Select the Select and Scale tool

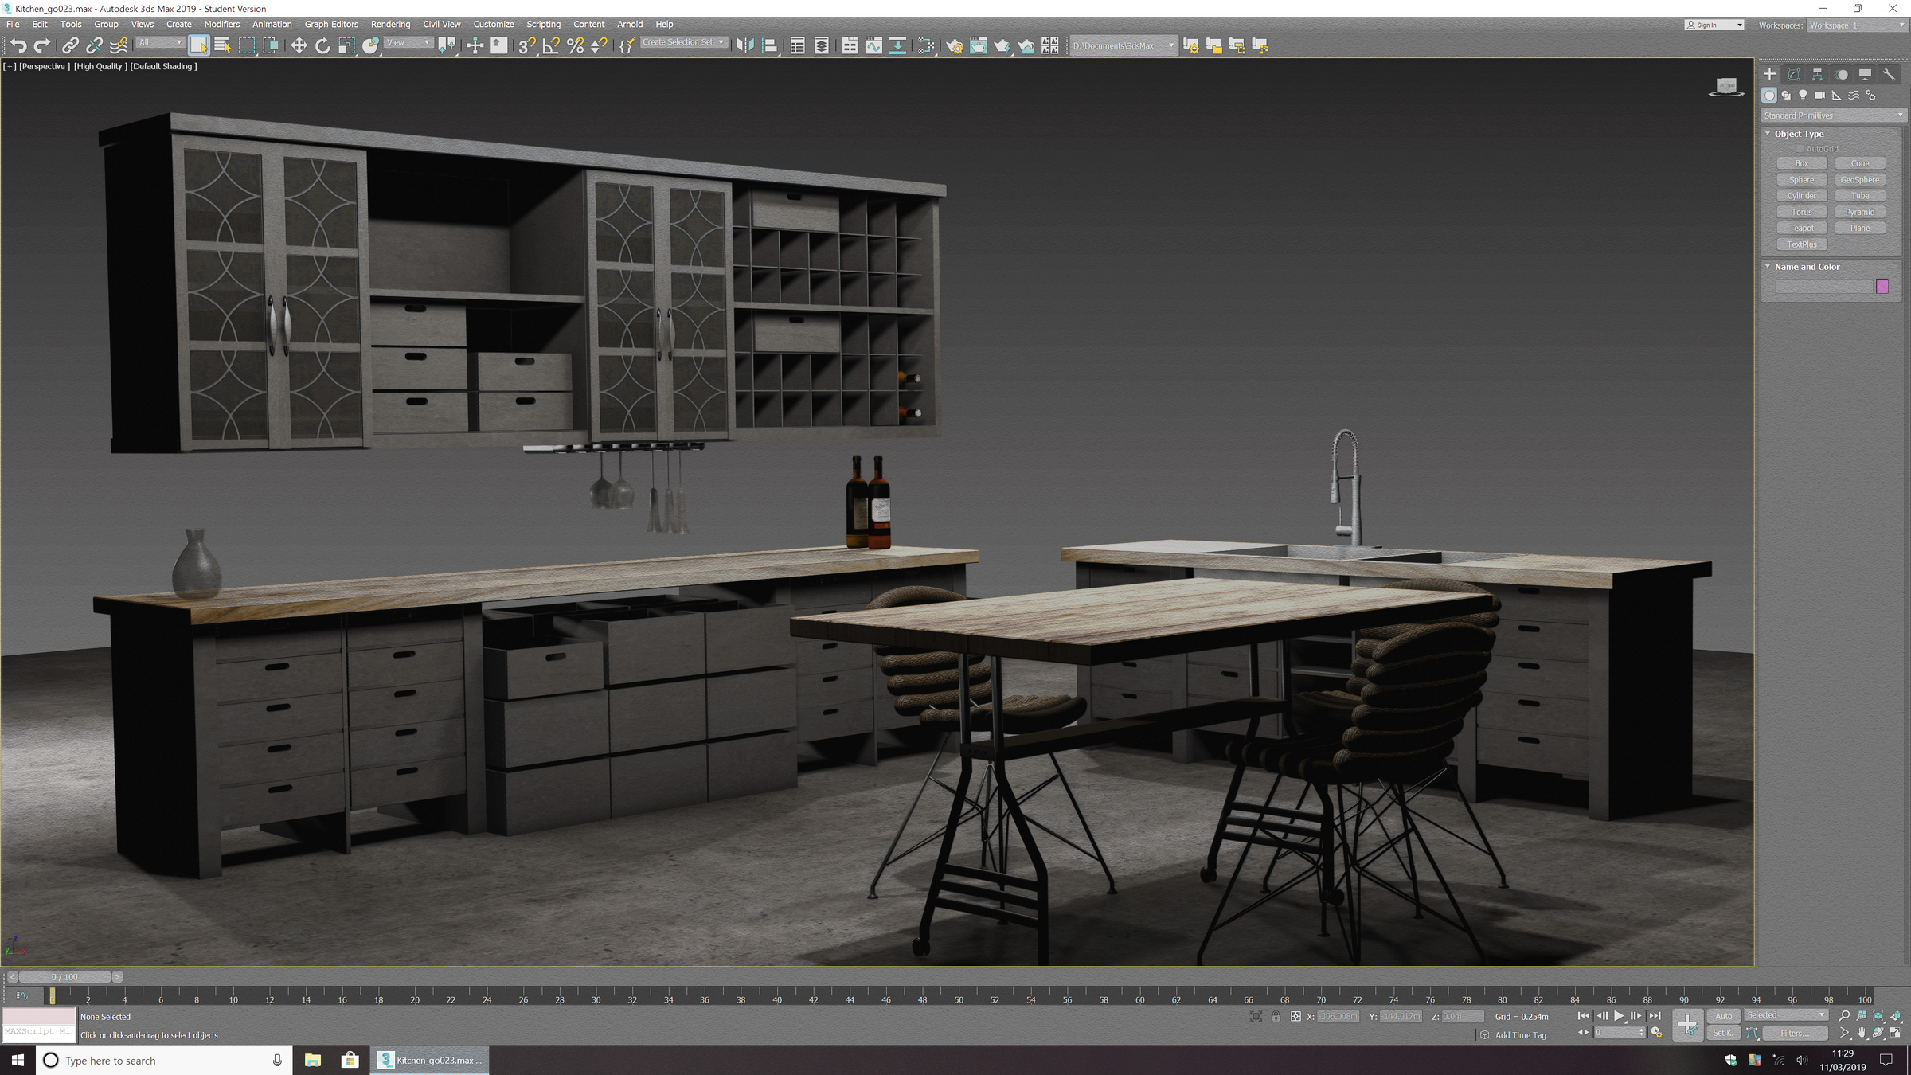(346, 45)
